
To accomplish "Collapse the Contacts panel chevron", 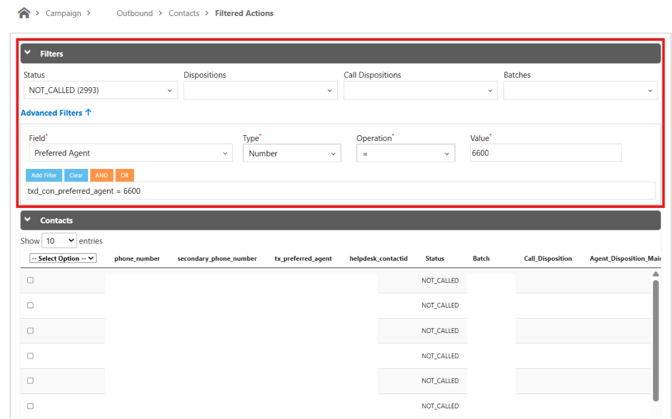I will point(28,219).
